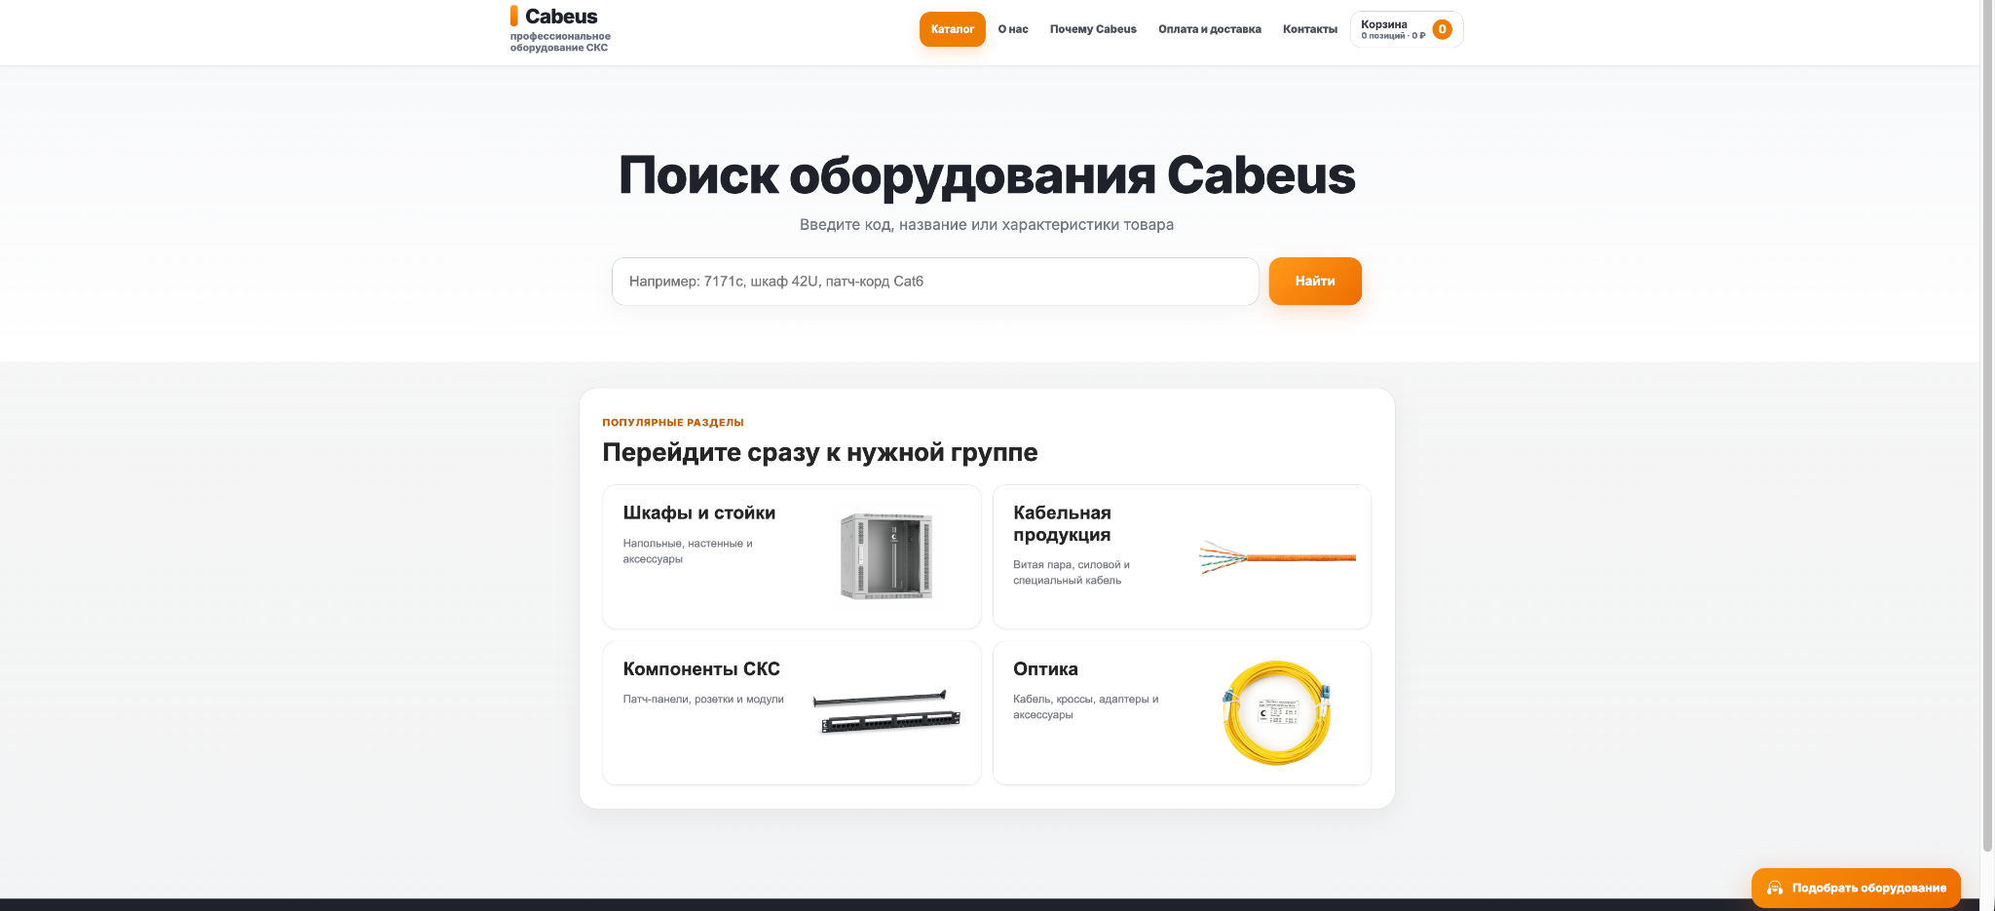Click the Поиск оборудования Cabeus heading
1995x911 pixels.
[x=987, y=175]
